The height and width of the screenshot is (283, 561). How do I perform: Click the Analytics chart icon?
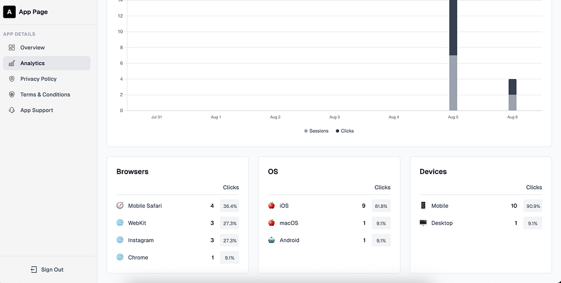tap(12, 63)
